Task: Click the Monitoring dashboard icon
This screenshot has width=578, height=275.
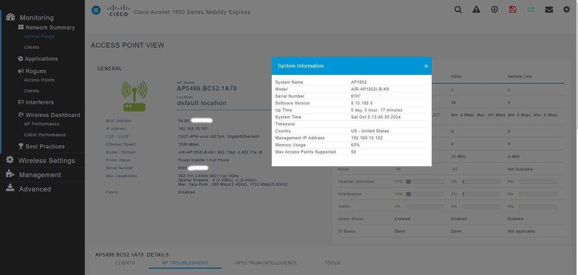Action: coord(10,17)
